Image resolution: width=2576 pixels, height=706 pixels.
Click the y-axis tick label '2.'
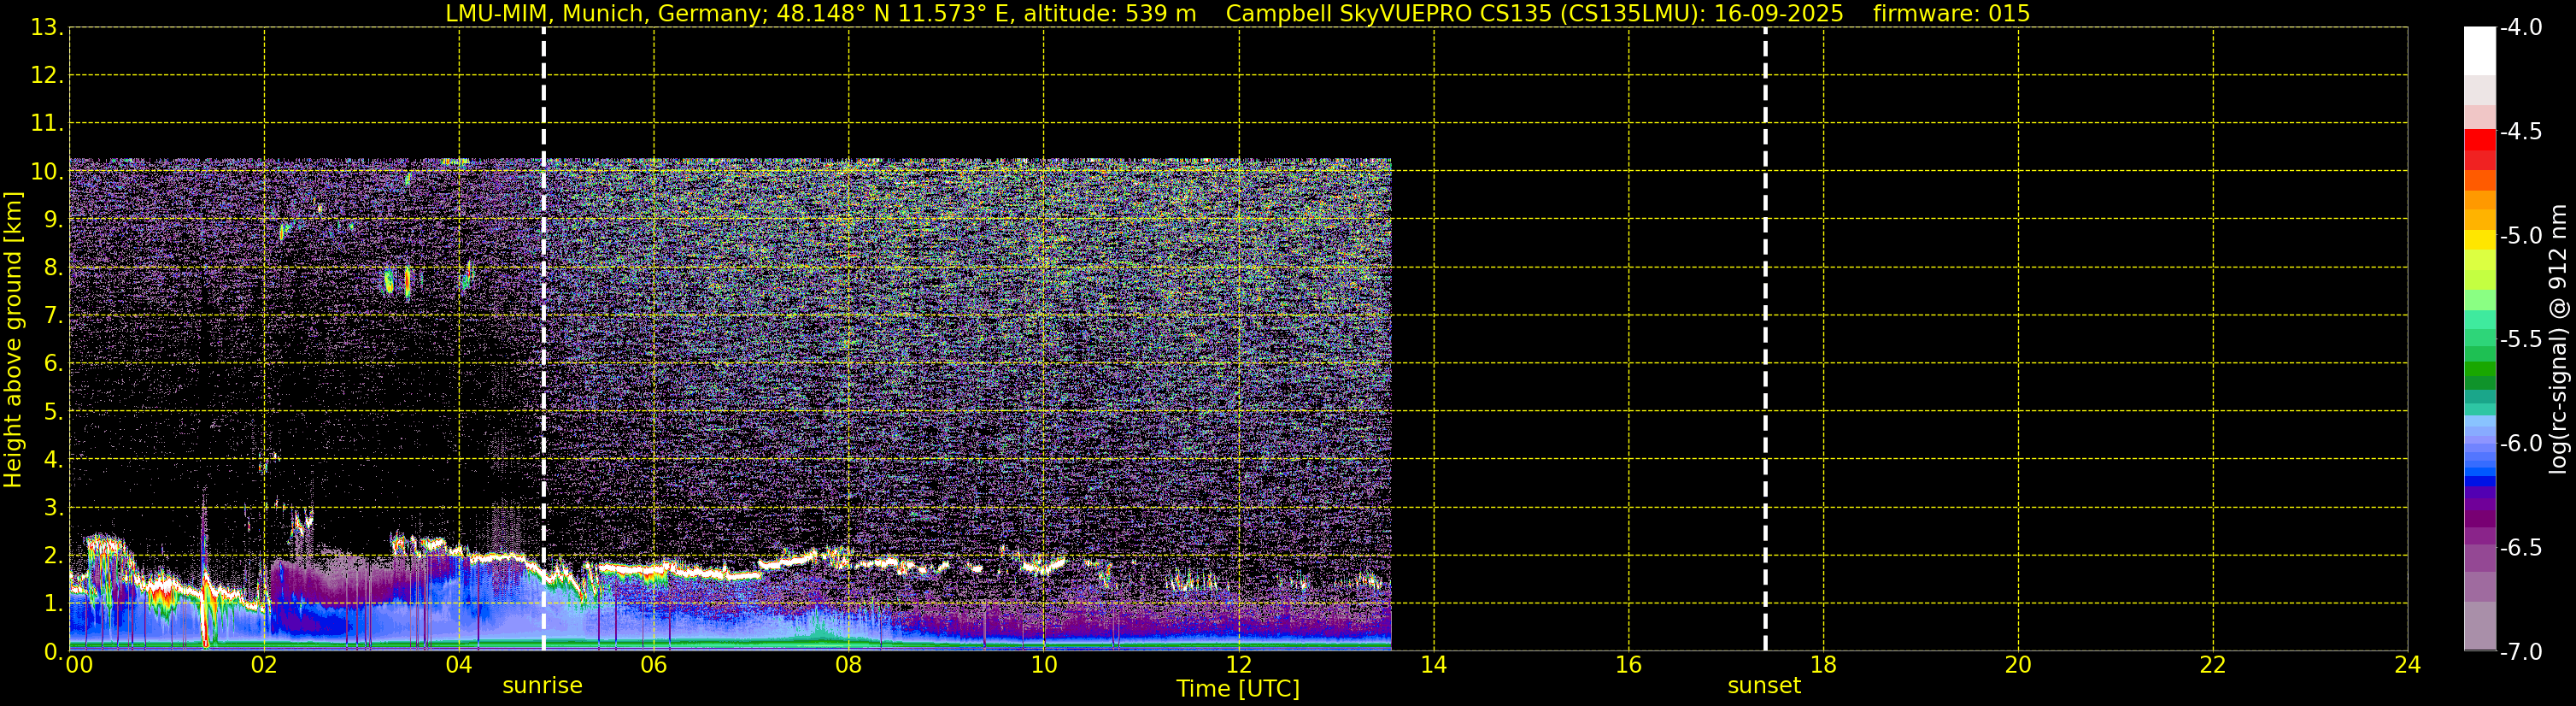point(54,555)
